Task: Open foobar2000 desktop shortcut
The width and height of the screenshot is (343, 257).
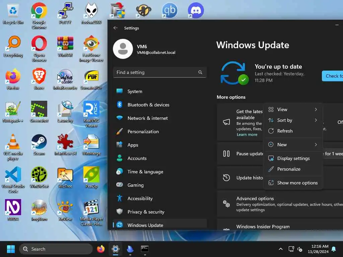Action: tap(91, 13)
